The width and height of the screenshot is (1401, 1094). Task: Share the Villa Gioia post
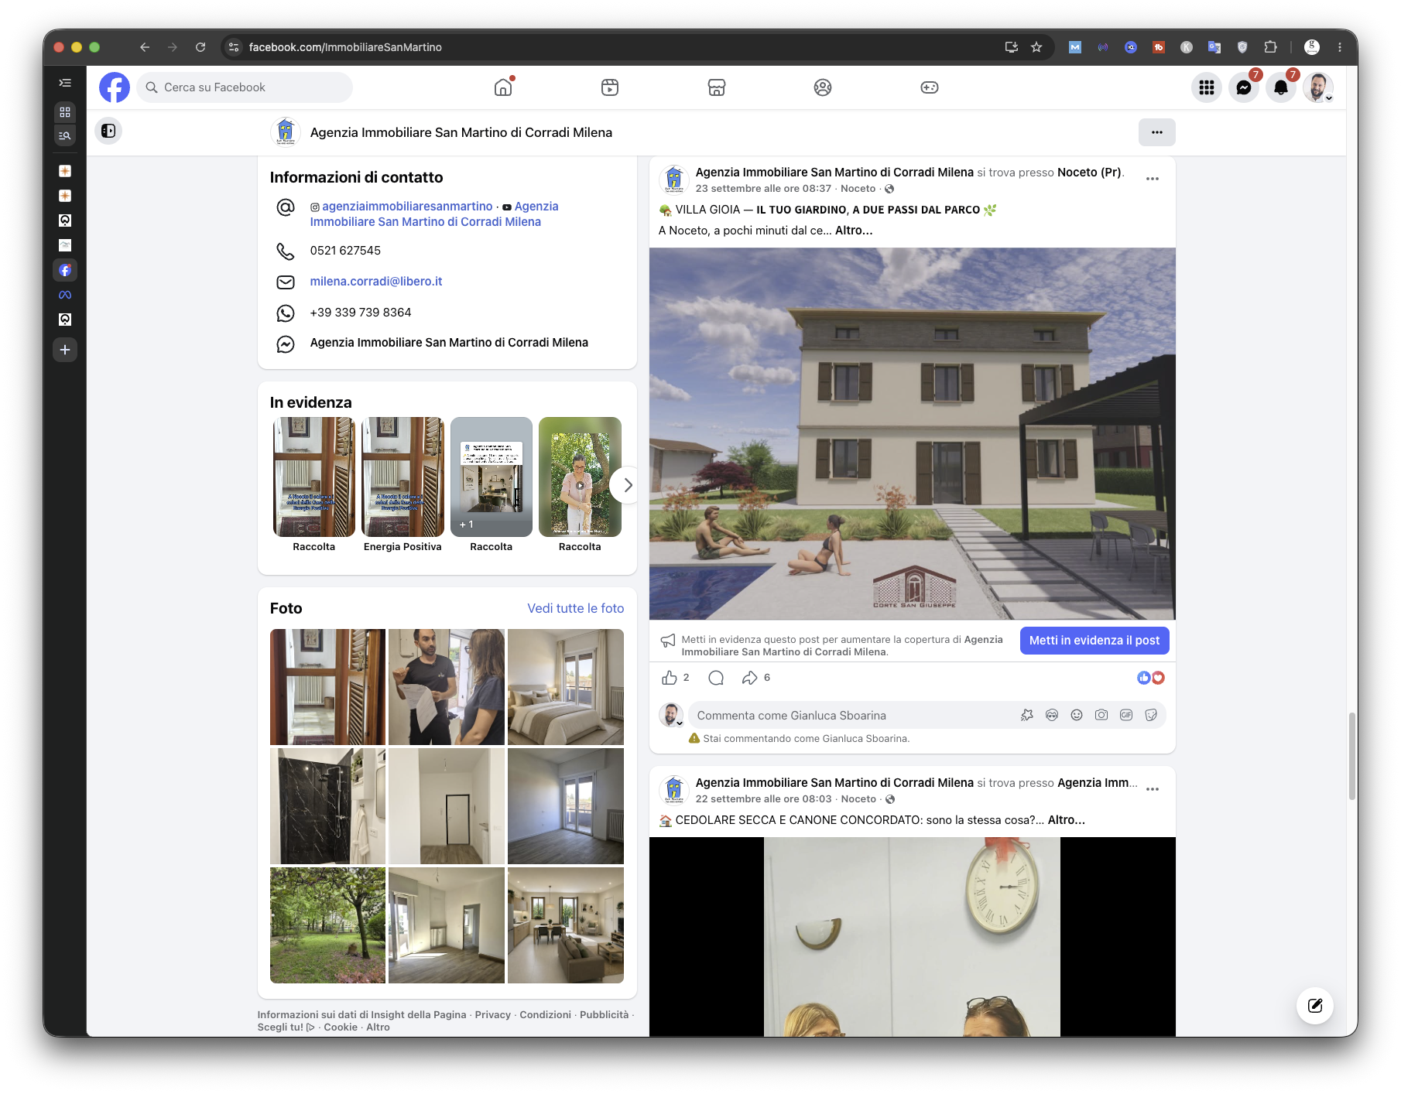749,678
